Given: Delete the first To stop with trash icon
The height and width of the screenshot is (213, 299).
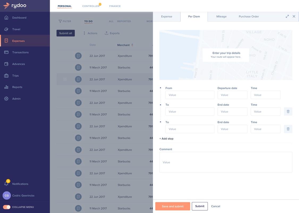Looking at the screenshot, I should tap(288, 111).
